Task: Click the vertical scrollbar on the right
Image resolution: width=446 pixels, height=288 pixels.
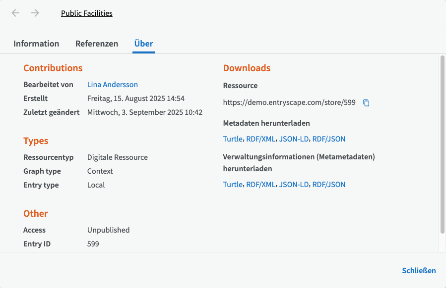Action: tap(442, 144)
